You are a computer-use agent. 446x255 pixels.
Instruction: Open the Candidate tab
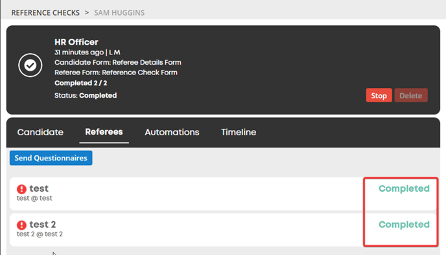40,132
